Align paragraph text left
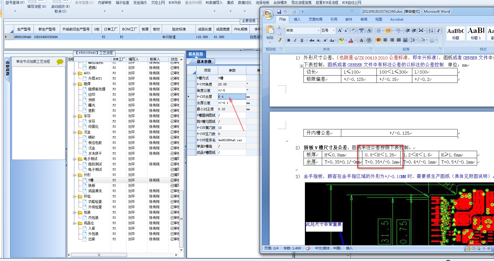Screen dimensions: 494x261 tap(378, 40)
